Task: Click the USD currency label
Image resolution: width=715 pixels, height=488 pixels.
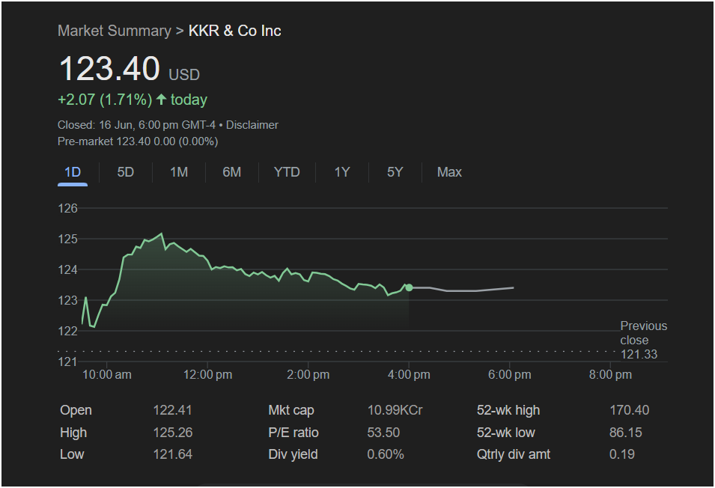Action: (184, 75)
